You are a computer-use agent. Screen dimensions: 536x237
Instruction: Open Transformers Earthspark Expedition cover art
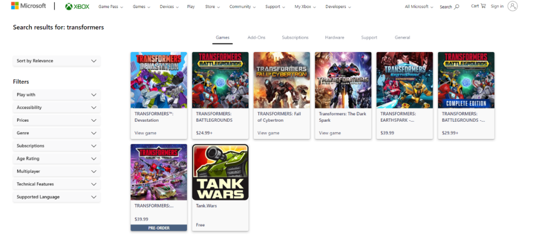[x=405, y=80]
